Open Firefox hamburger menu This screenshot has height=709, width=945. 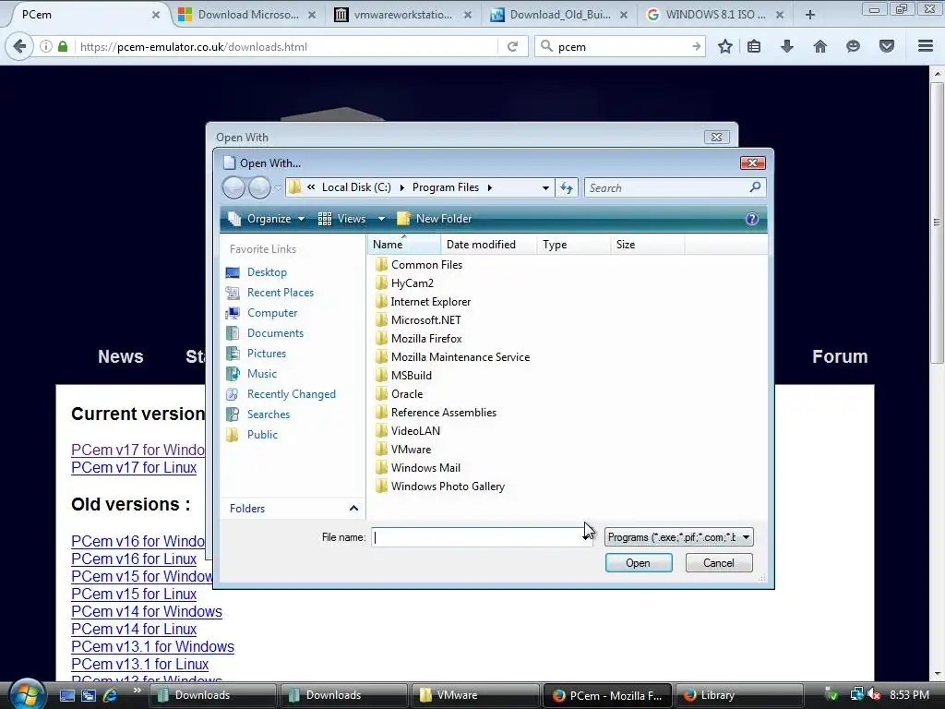point(925,46)
